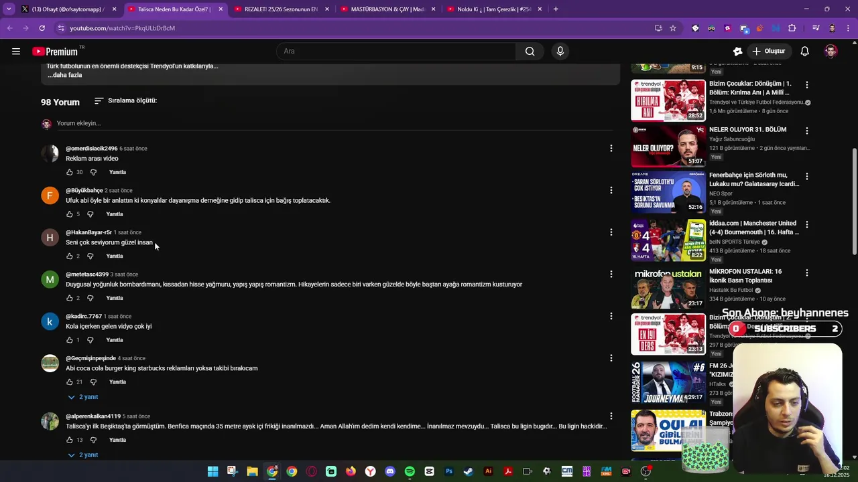Click the sparkle icon beside Oluştur
This screenshot has width=858, height=482.
click(x=737, y=52)
